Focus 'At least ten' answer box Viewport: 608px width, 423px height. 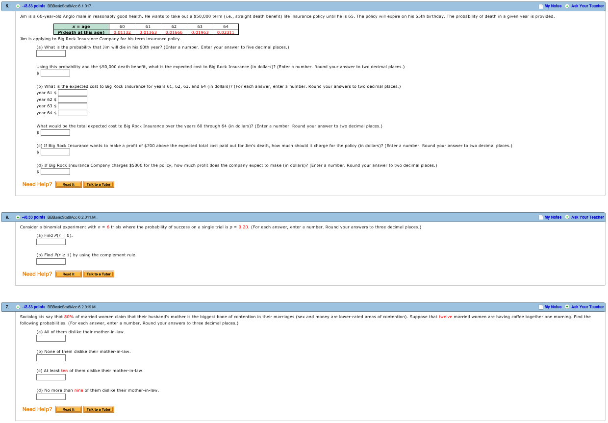(x=51, y=377)
